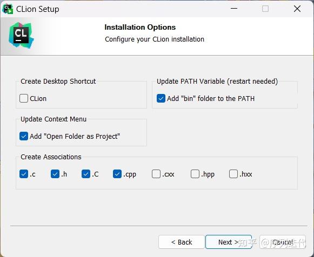Minimize the CLion Setup window
The width and height of the screenshot is (314, 257).
tap(234, 9)
